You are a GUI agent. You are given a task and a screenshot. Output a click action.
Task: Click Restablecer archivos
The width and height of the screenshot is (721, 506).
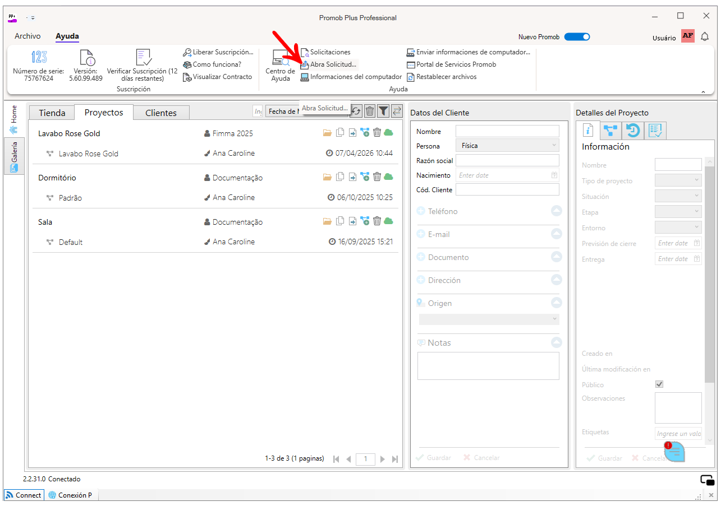pyautogui.click(x=442, y=77)
